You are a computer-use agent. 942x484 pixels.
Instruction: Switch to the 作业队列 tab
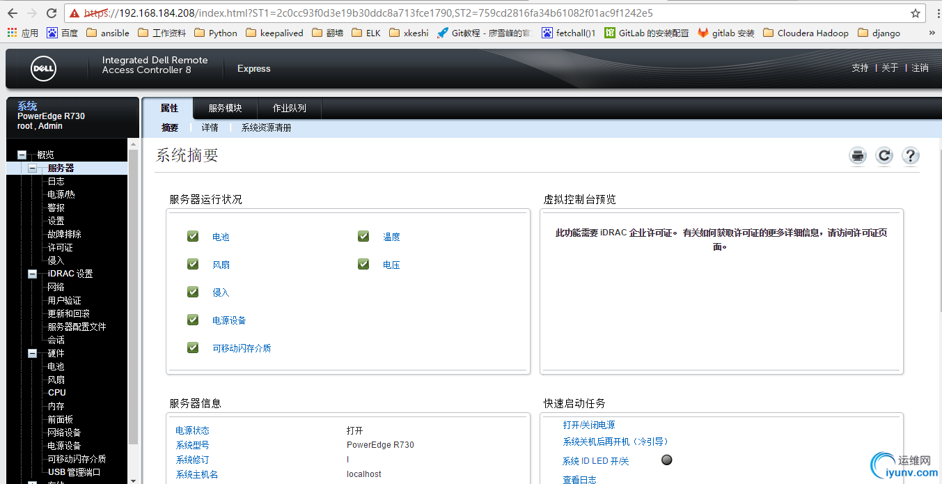289,108
